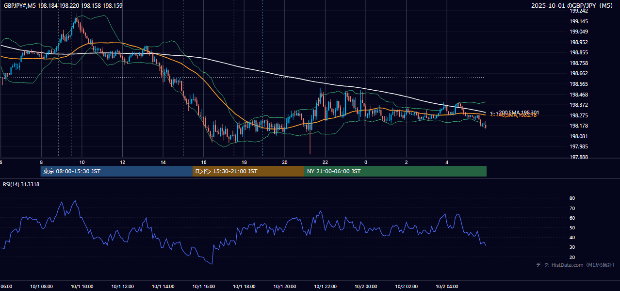Click the 10/1 08:00 time axis label
The width and height of the screenshot is (620, 291).
click(x=41, y=286)
